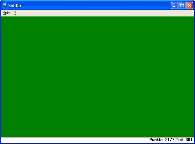Click blank white area of status bar
Image resolution: width=195 pixels, height=144 pixels.
click(x=75, y=140)
